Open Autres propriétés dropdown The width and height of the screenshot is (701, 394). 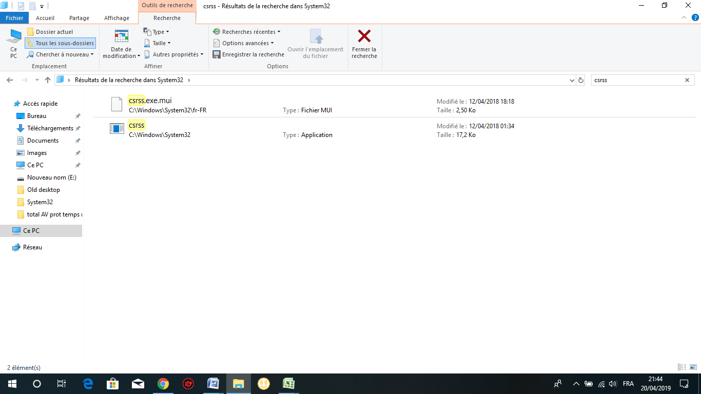pos(173,54)
